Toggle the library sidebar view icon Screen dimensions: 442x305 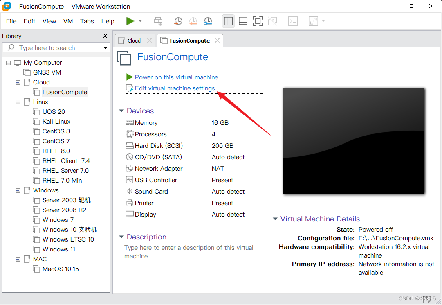(x=228, y=21)
